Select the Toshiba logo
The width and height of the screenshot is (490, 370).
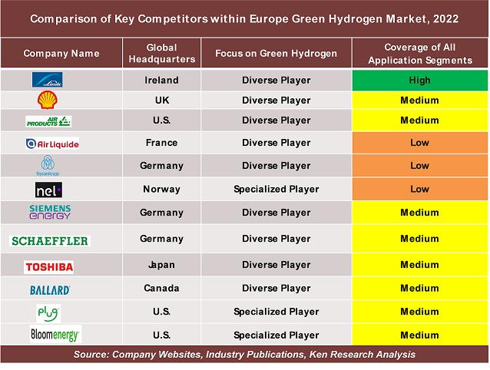pyautogui.click(x=48, y=267)
